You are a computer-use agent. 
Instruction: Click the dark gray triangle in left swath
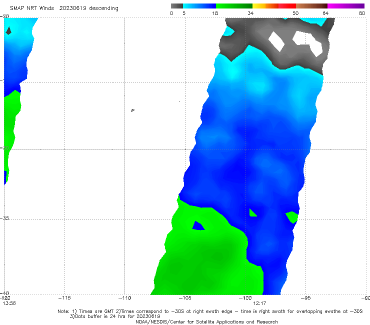(x=8, y=30)
